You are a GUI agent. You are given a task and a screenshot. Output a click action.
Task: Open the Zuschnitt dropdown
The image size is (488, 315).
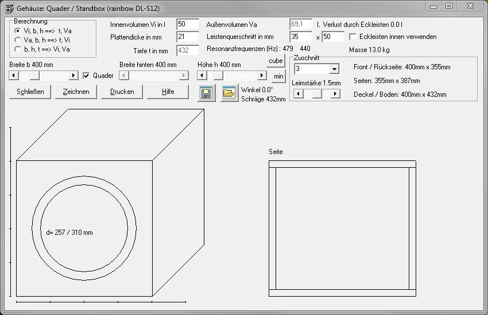pos(334,69)
